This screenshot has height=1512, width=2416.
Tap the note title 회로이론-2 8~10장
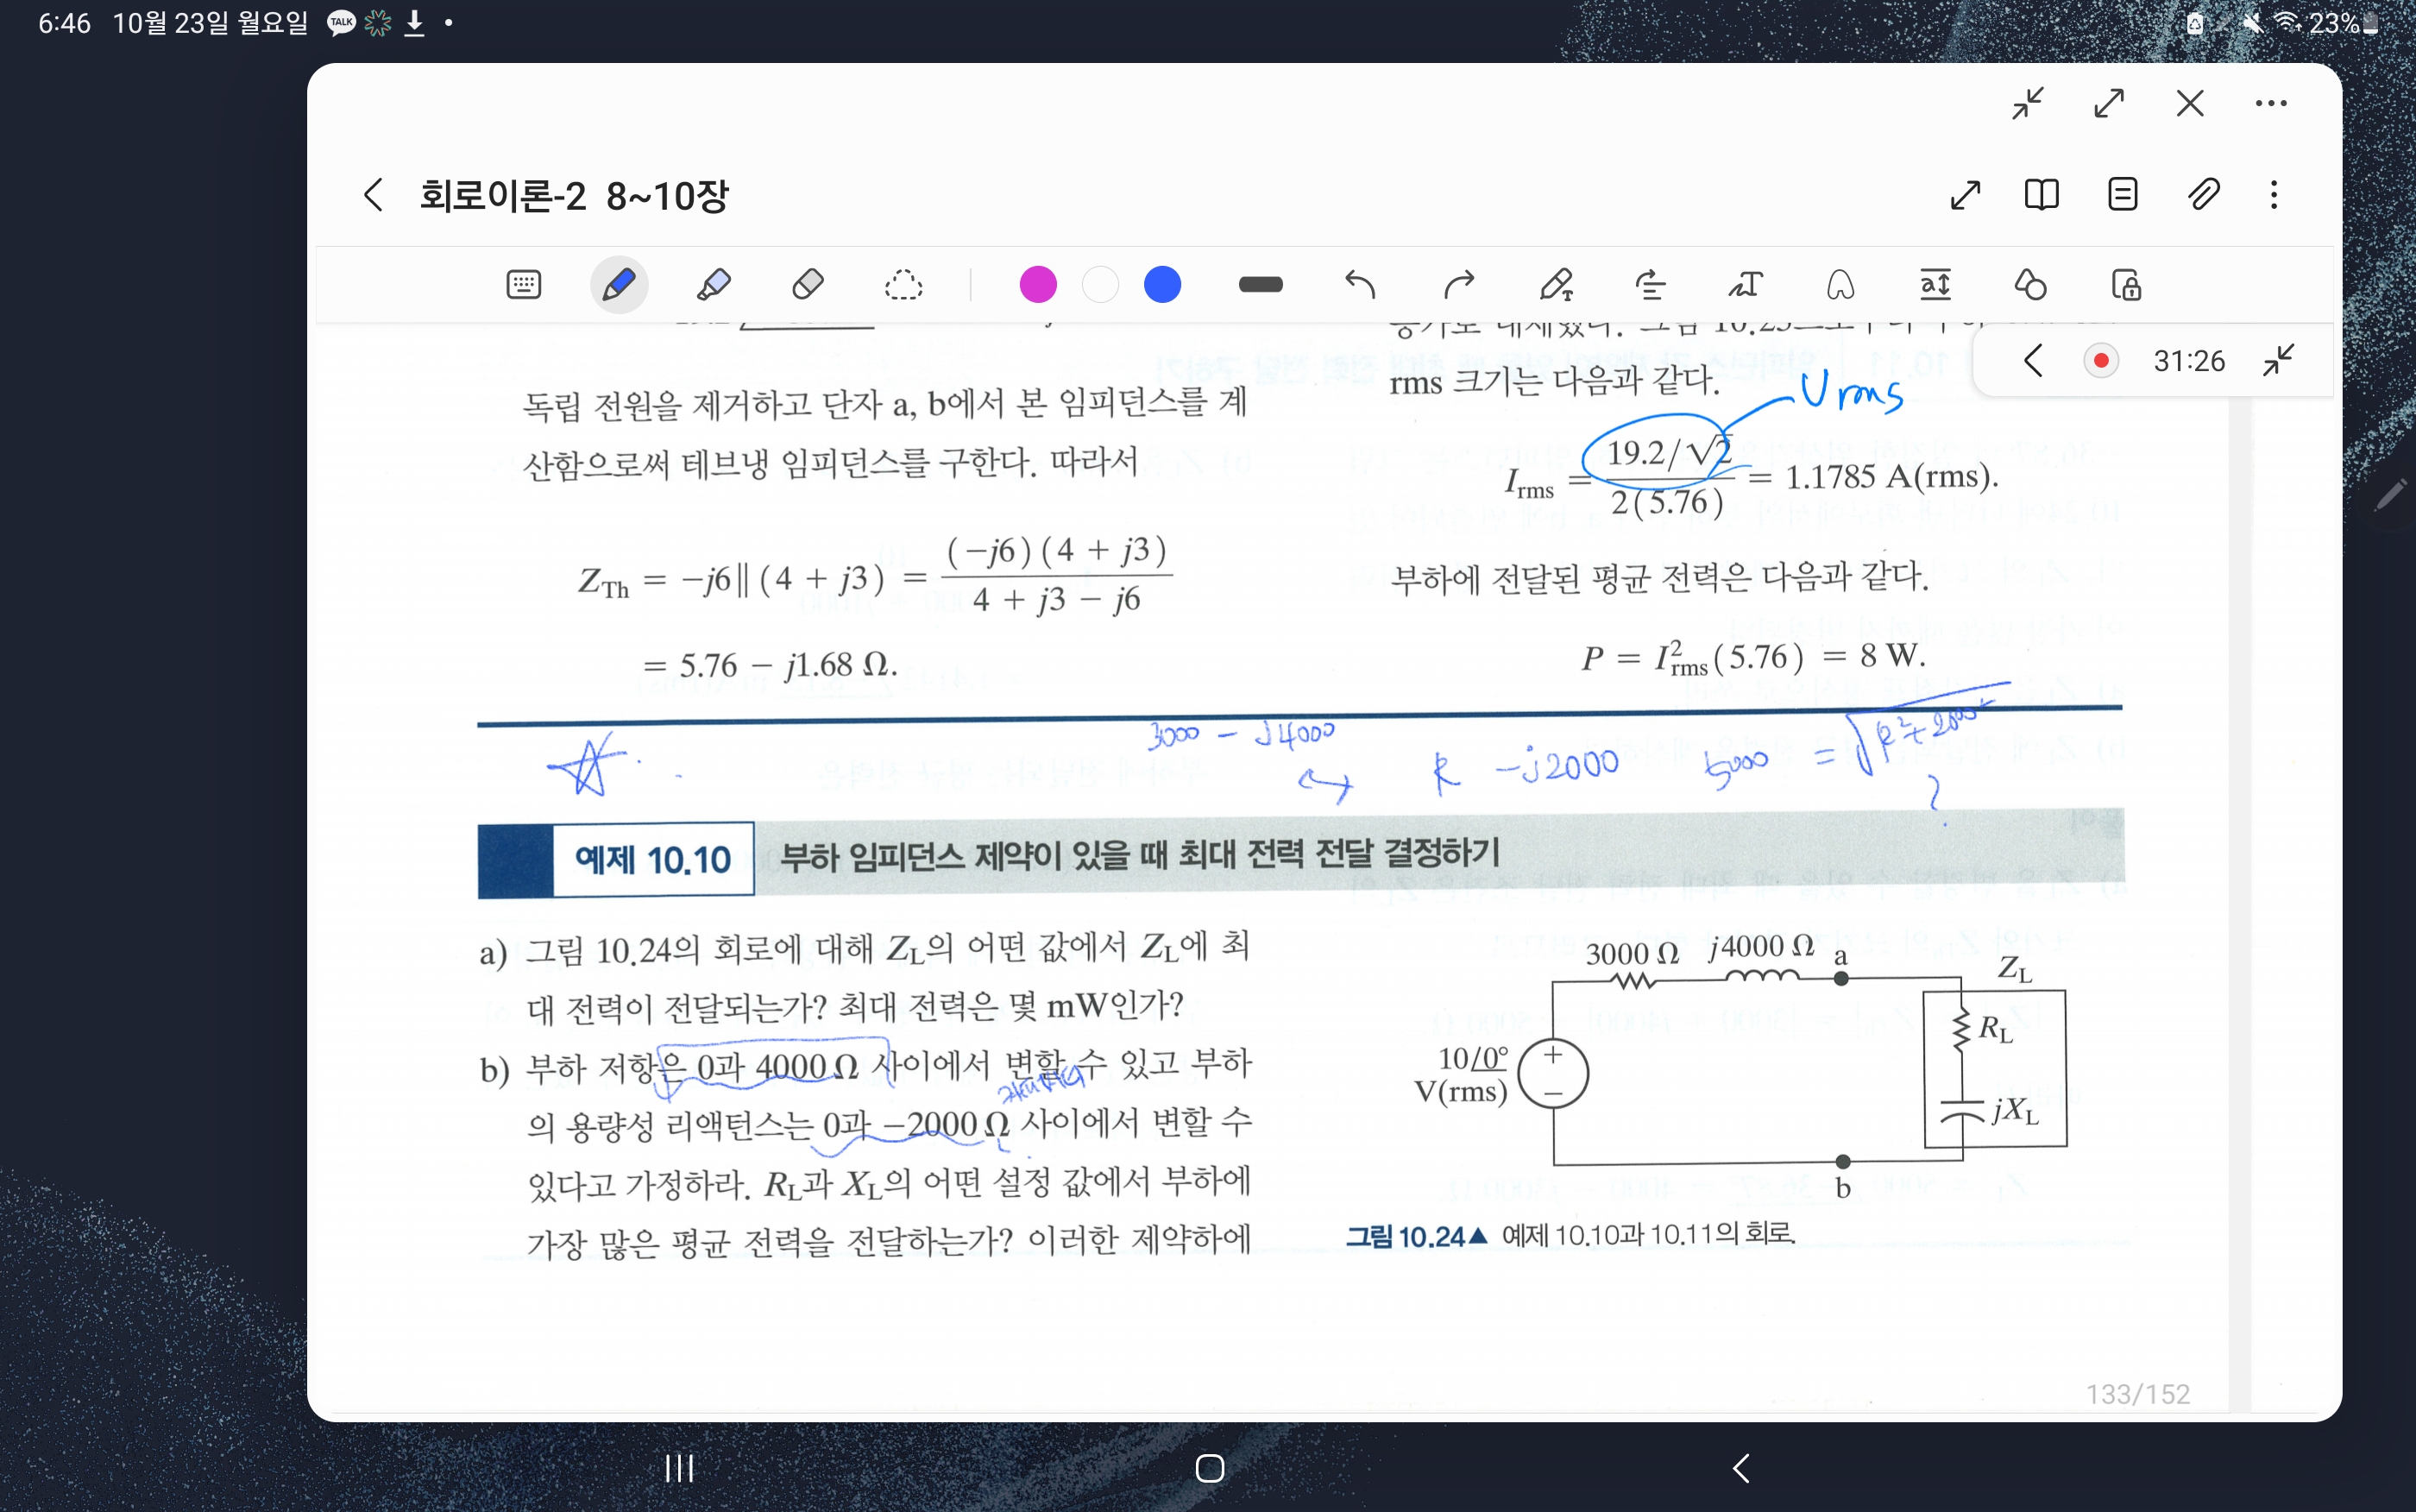click(x=574, y=195)
